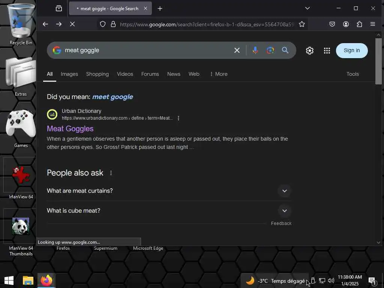Switch to Shopping results tab

pos(97,74)
